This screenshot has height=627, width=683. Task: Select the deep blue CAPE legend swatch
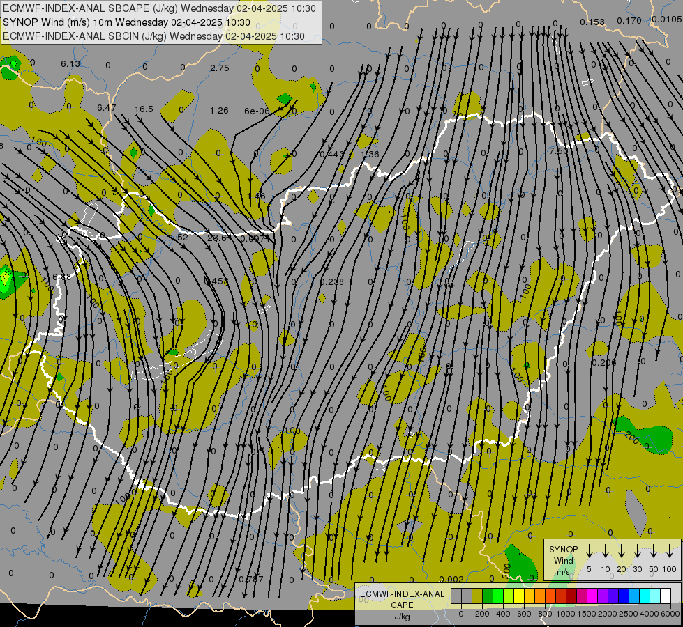[624, 596]
